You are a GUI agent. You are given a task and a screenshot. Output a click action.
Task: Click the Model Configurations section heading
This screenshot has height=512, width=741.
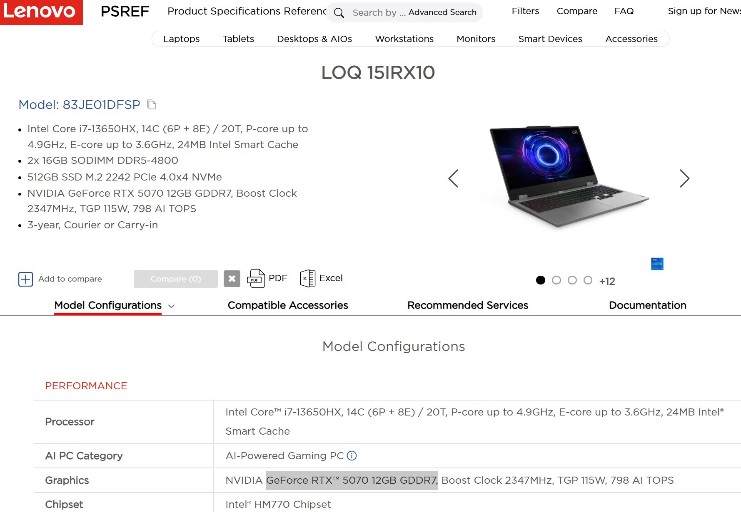pos(394,346)
